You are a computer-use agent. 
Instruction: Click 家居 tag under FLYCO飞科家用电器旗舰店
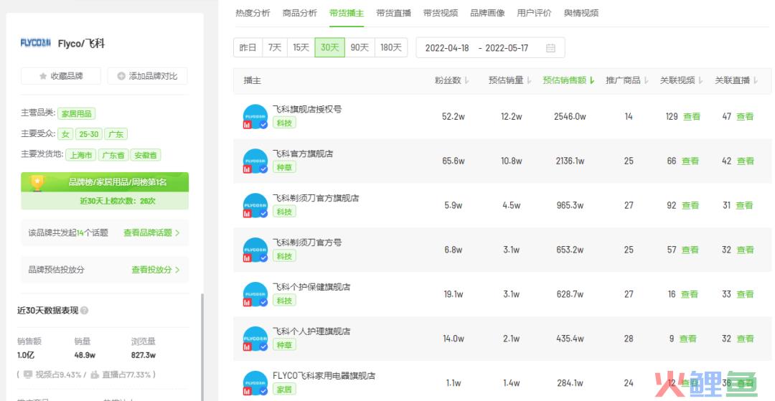[x=284, y=389]
